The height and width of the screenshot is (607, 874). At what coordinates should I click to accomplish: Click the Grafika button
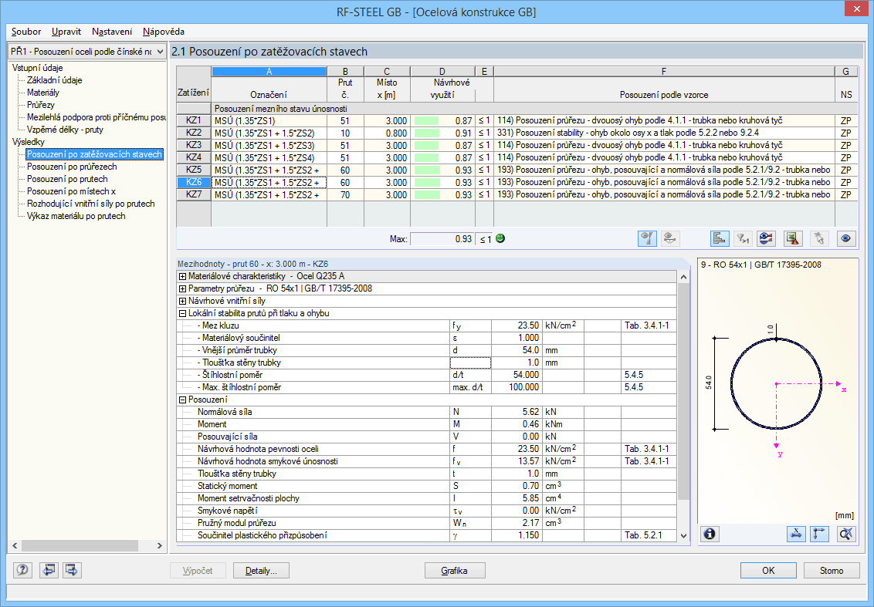(x=456, y=570)
